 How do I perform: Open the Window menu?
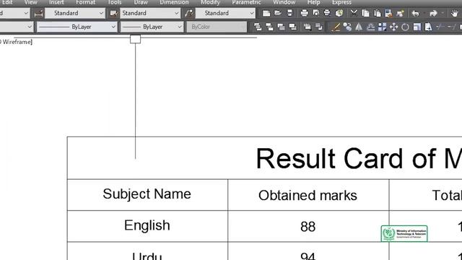coord(284,2)
